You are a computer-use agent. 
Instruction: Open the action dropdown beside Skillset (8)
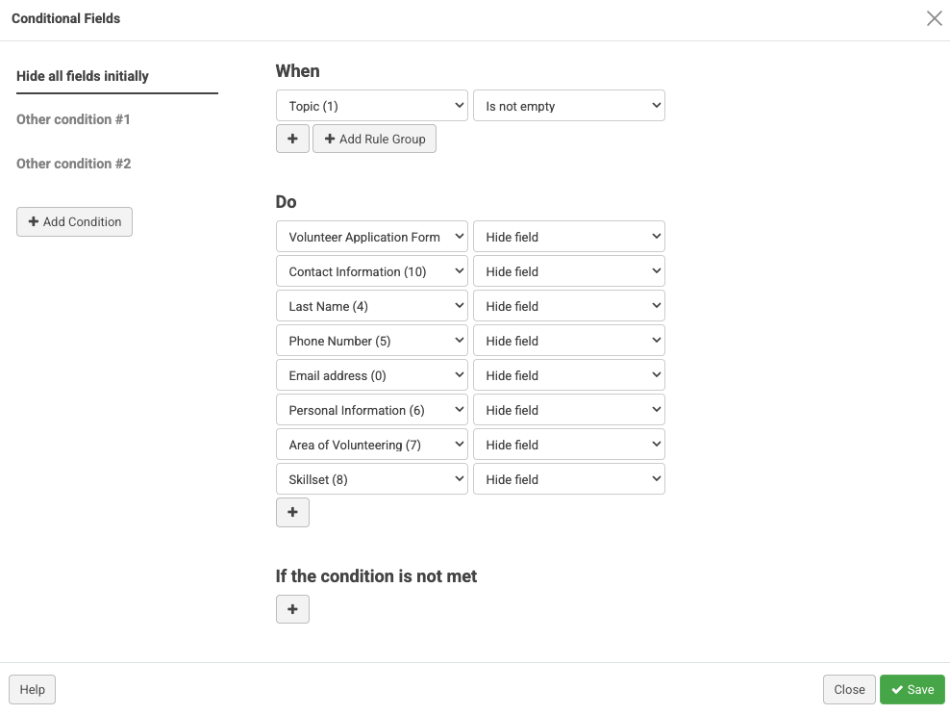coord(568,479)
